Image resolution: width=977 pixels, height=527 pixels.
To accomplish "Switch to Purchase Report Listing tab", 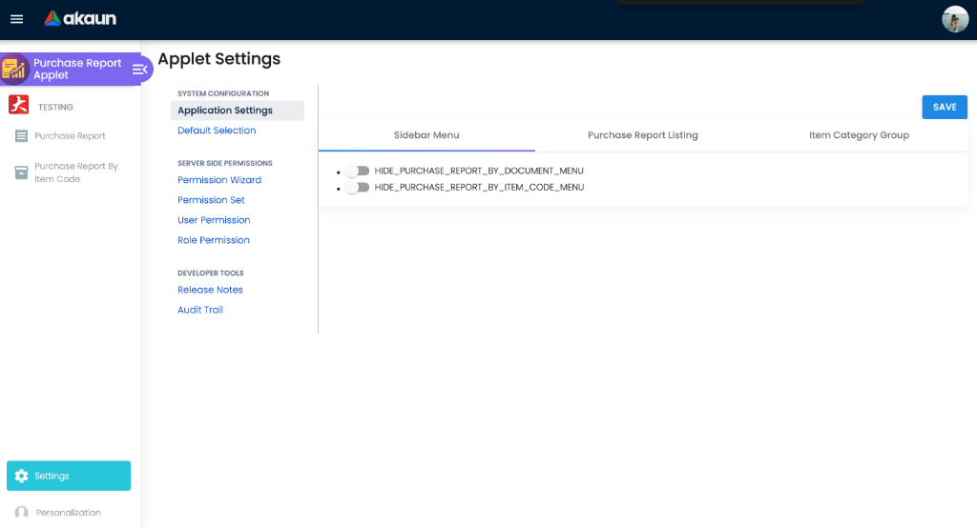I will click(643, 135).
